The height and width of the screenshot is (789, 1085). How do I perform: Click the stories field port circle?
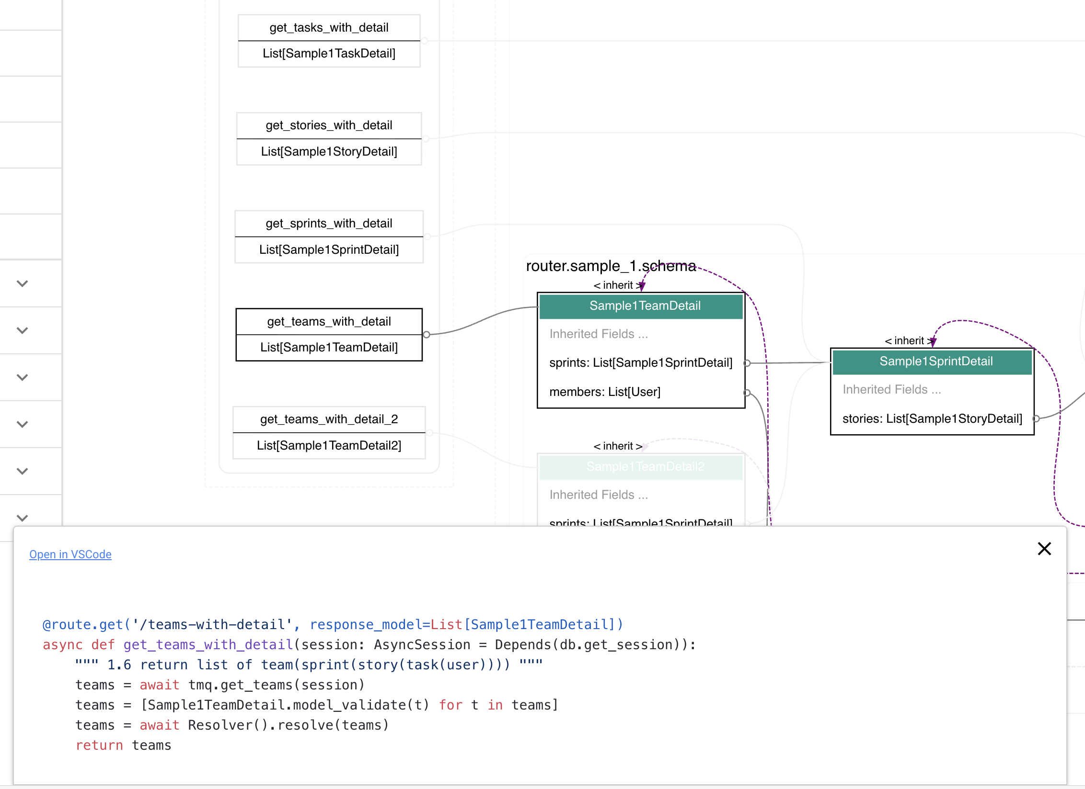[1036, 419]
